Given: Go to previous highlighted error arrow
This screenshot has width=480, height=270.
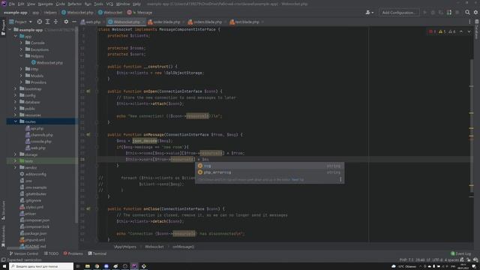Looking at the screenshot, I should [x=461, y=31].
